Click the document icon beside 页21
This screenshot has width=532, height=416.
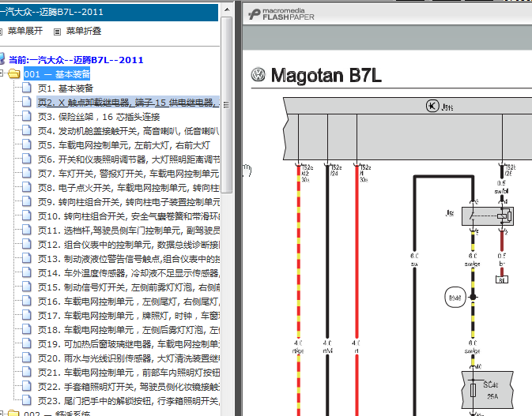tap(26, 372)
